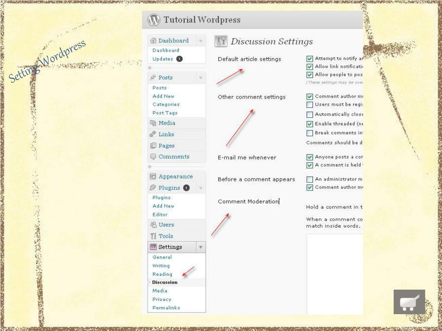442x331 pixels.
Task: Click the Plugins plug icon
Action: pos(153,187)
